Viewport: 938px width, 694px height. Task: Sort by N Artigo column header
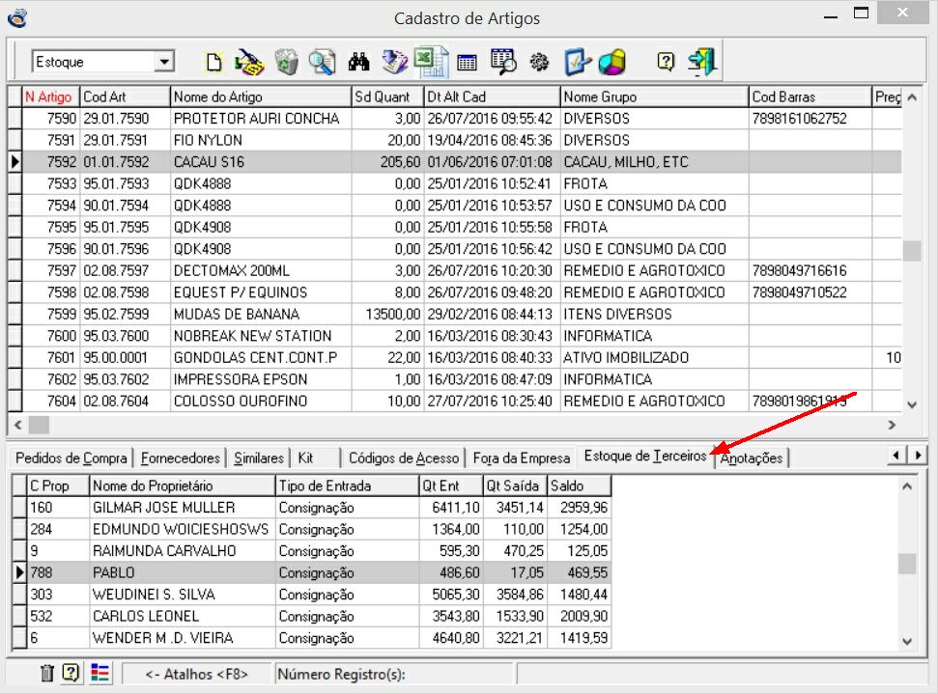50,97
